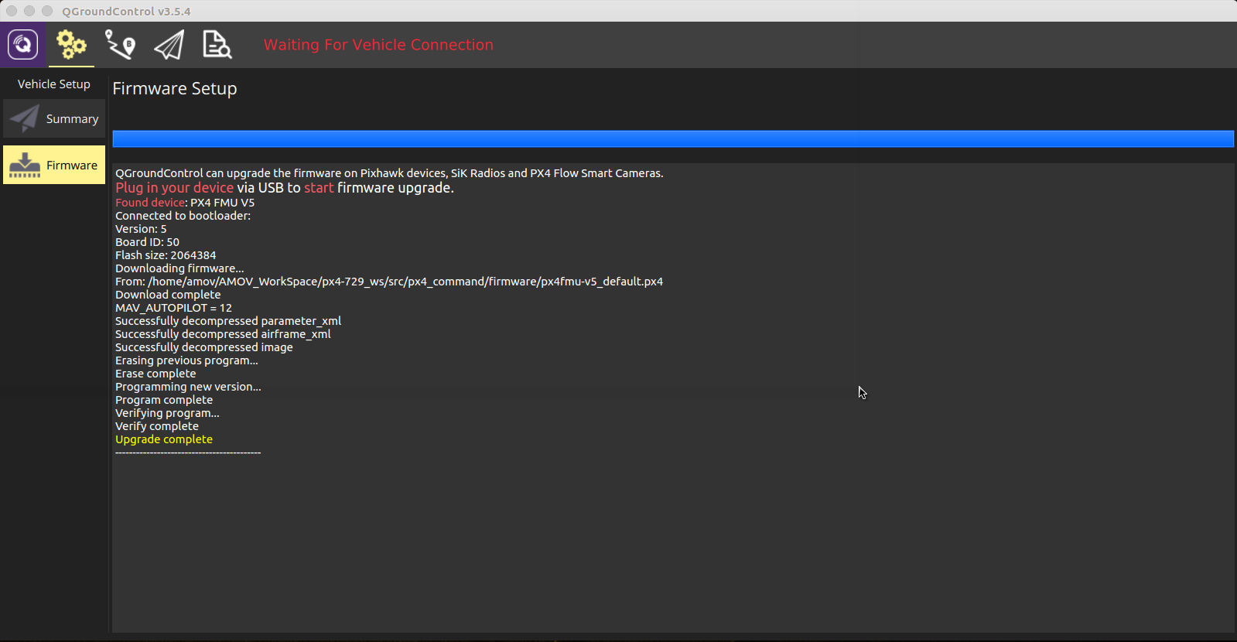Click the 'Board ID: 50' log line
The height and width of the screenshot is (642, 1237).
pyautogui.click(x=147, y=242)
